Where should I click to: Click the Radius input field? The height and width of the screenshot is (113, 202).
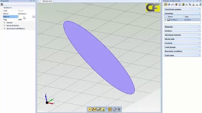(25, 17)
